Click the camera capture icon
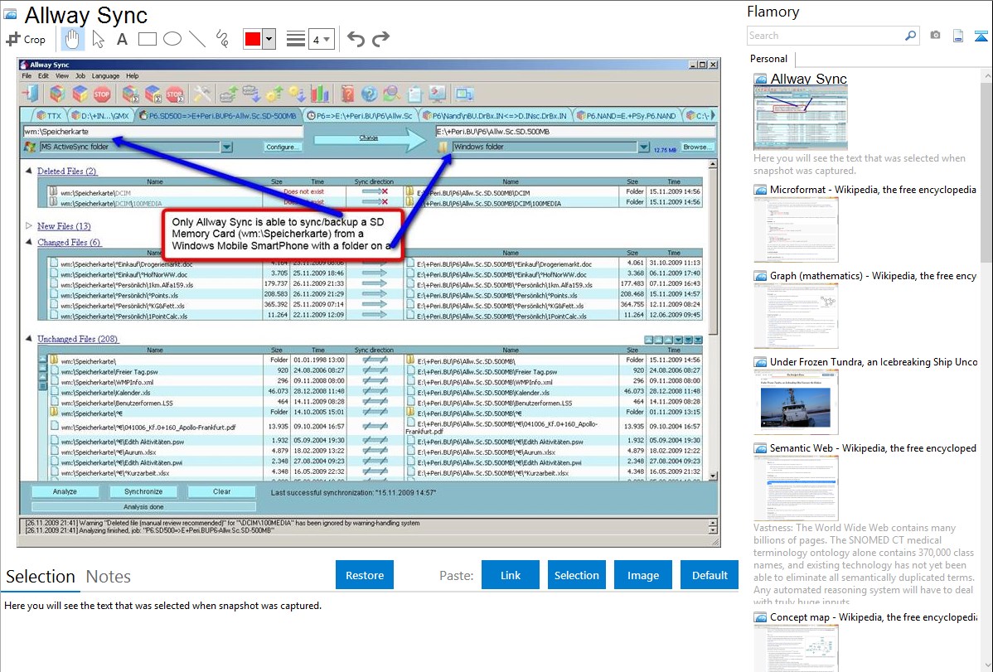The image size is (993, 672). click(x=935, y=36)
